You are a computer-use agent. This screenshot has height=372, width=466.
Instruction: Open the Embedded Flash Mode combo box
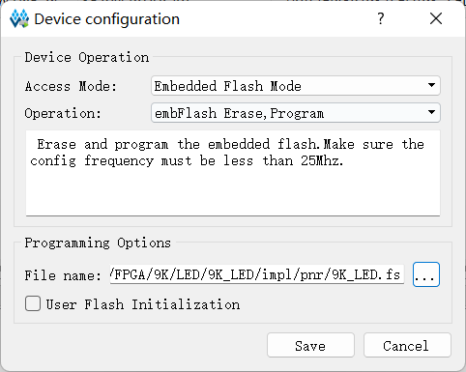(x=296, y=86)
